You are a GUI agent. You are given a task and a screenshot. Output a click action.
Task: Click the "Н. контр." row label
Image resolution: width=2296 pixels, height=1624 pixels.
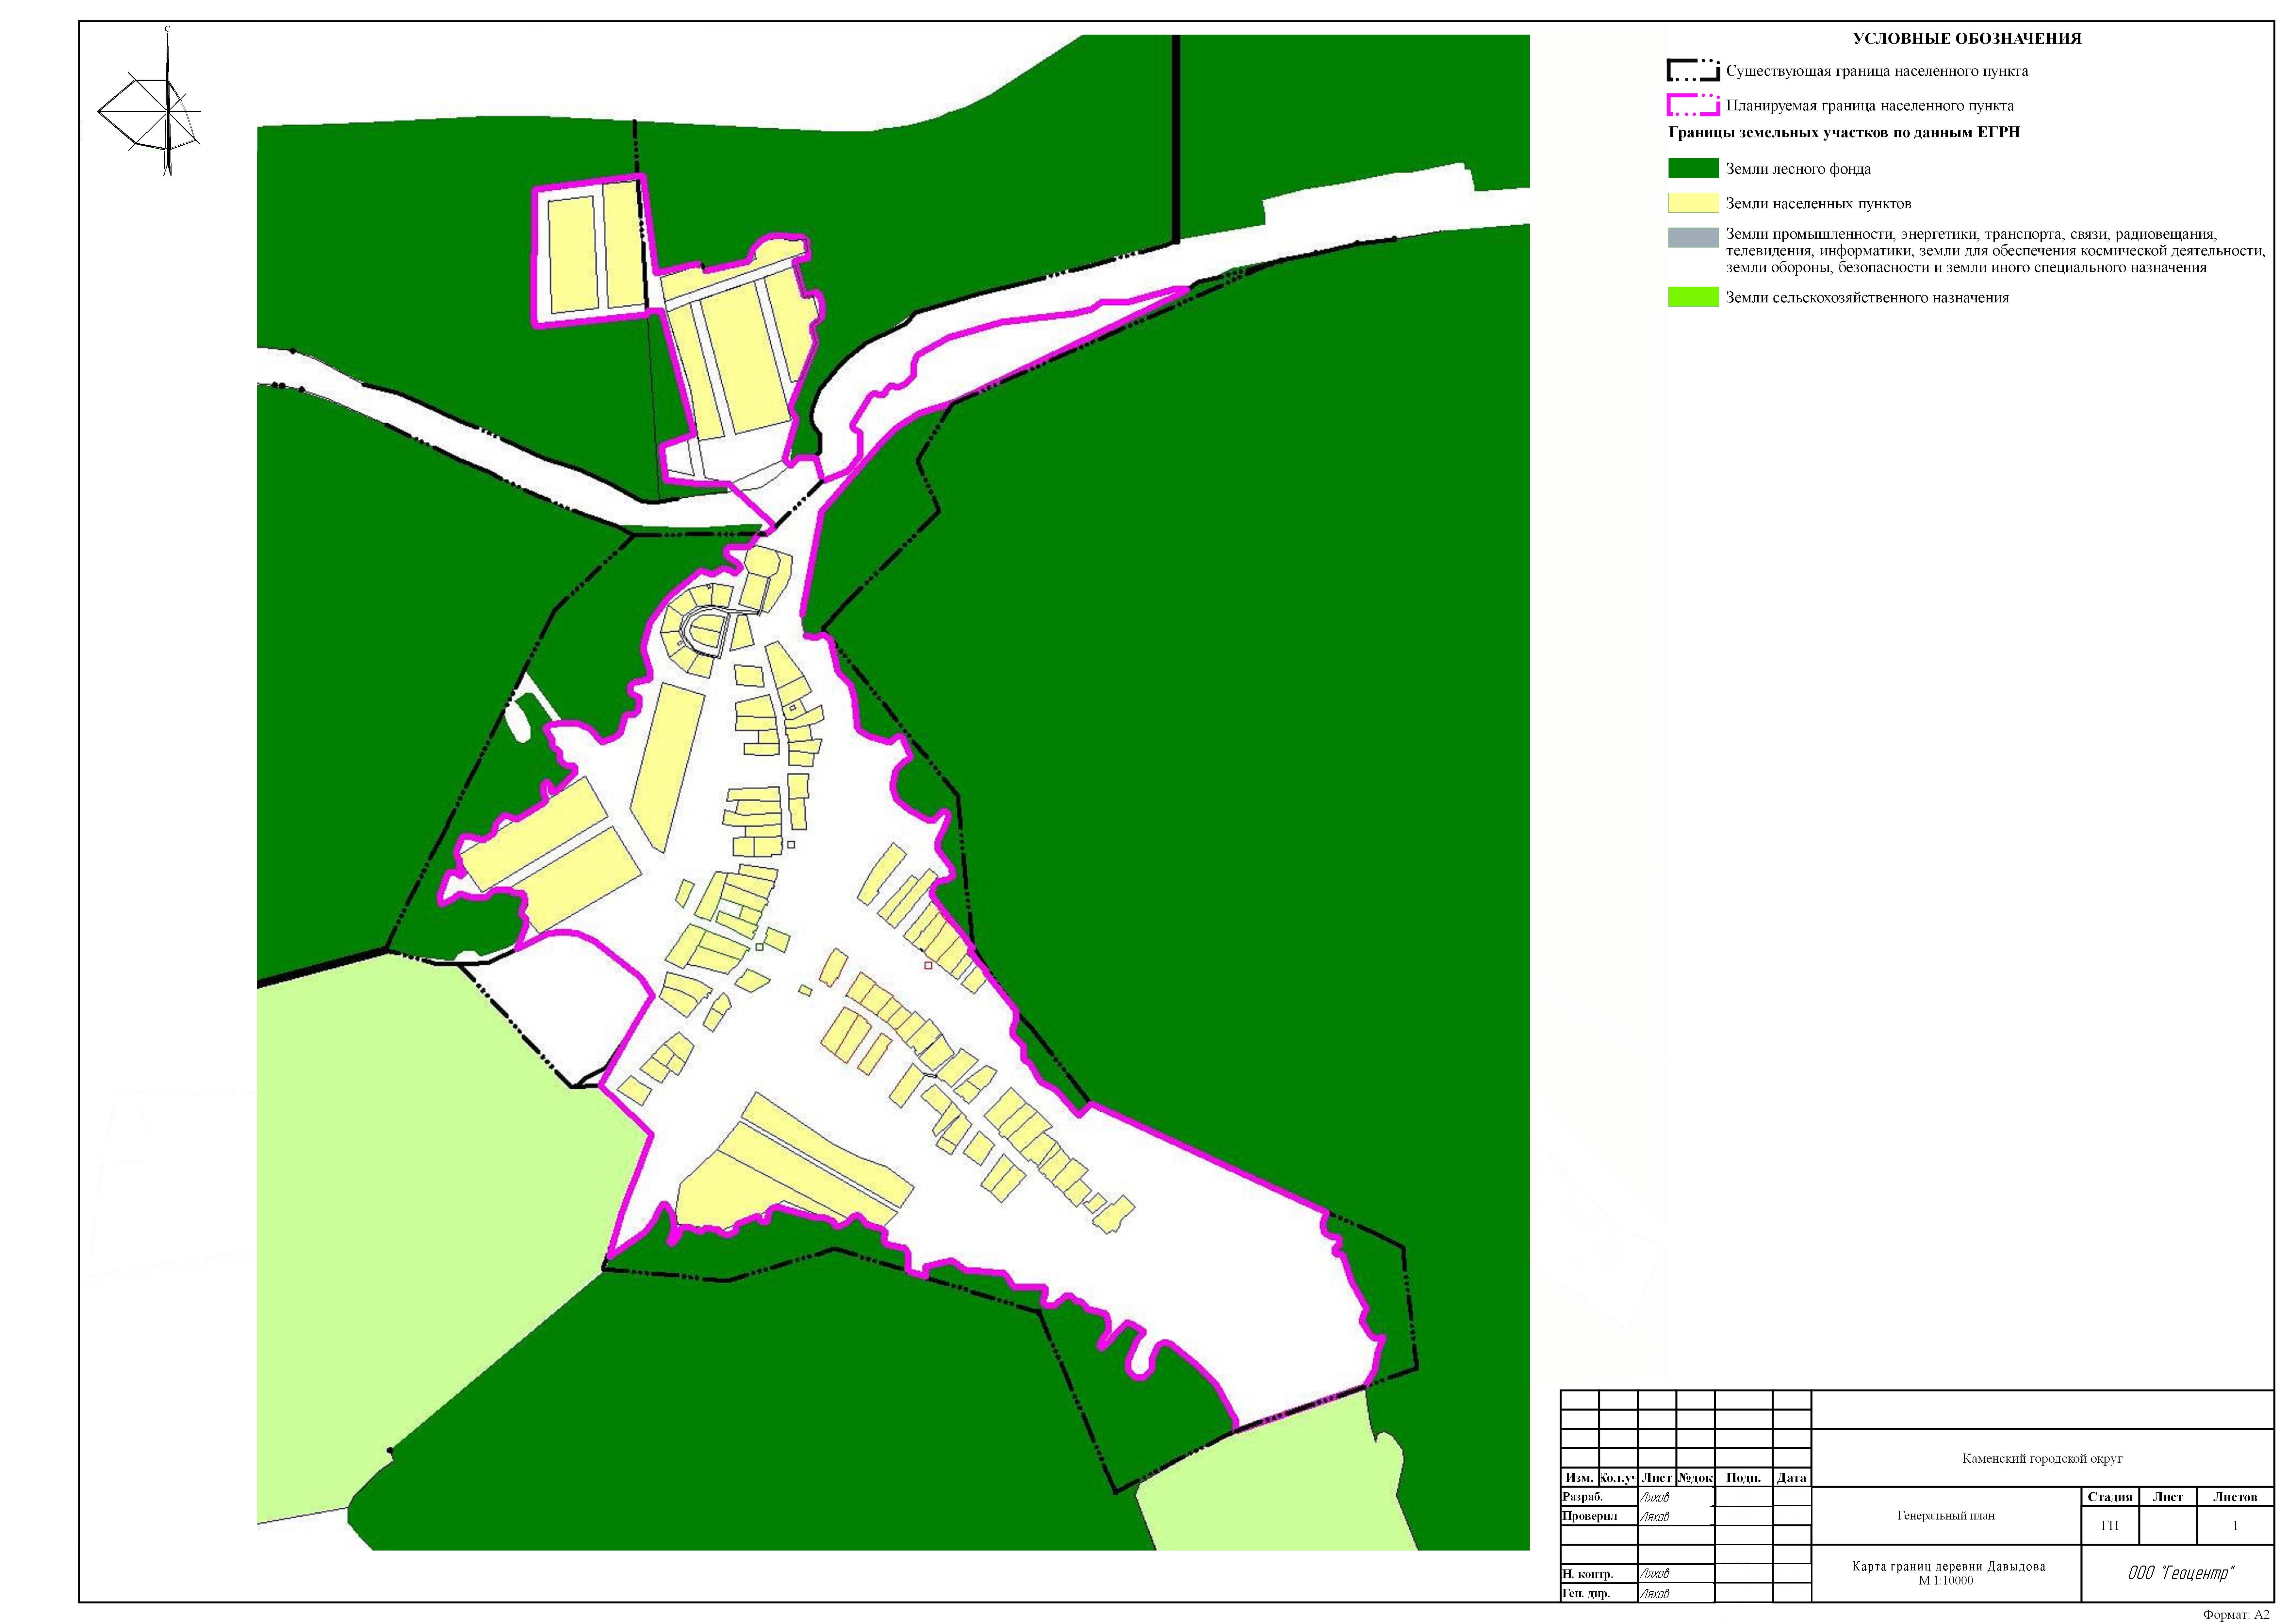coord(1588,1574)
